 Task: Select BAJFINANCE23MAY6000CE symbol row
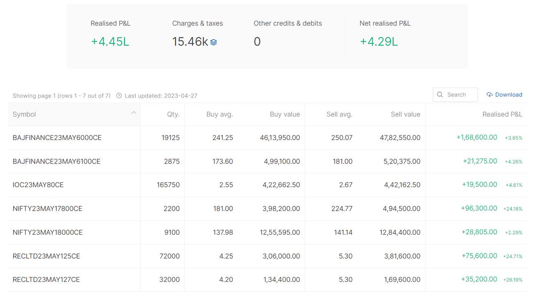pos(57,138)
